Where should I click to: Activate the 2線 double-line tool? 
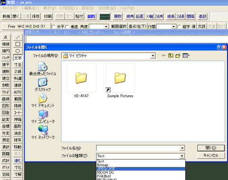[18, 72]
